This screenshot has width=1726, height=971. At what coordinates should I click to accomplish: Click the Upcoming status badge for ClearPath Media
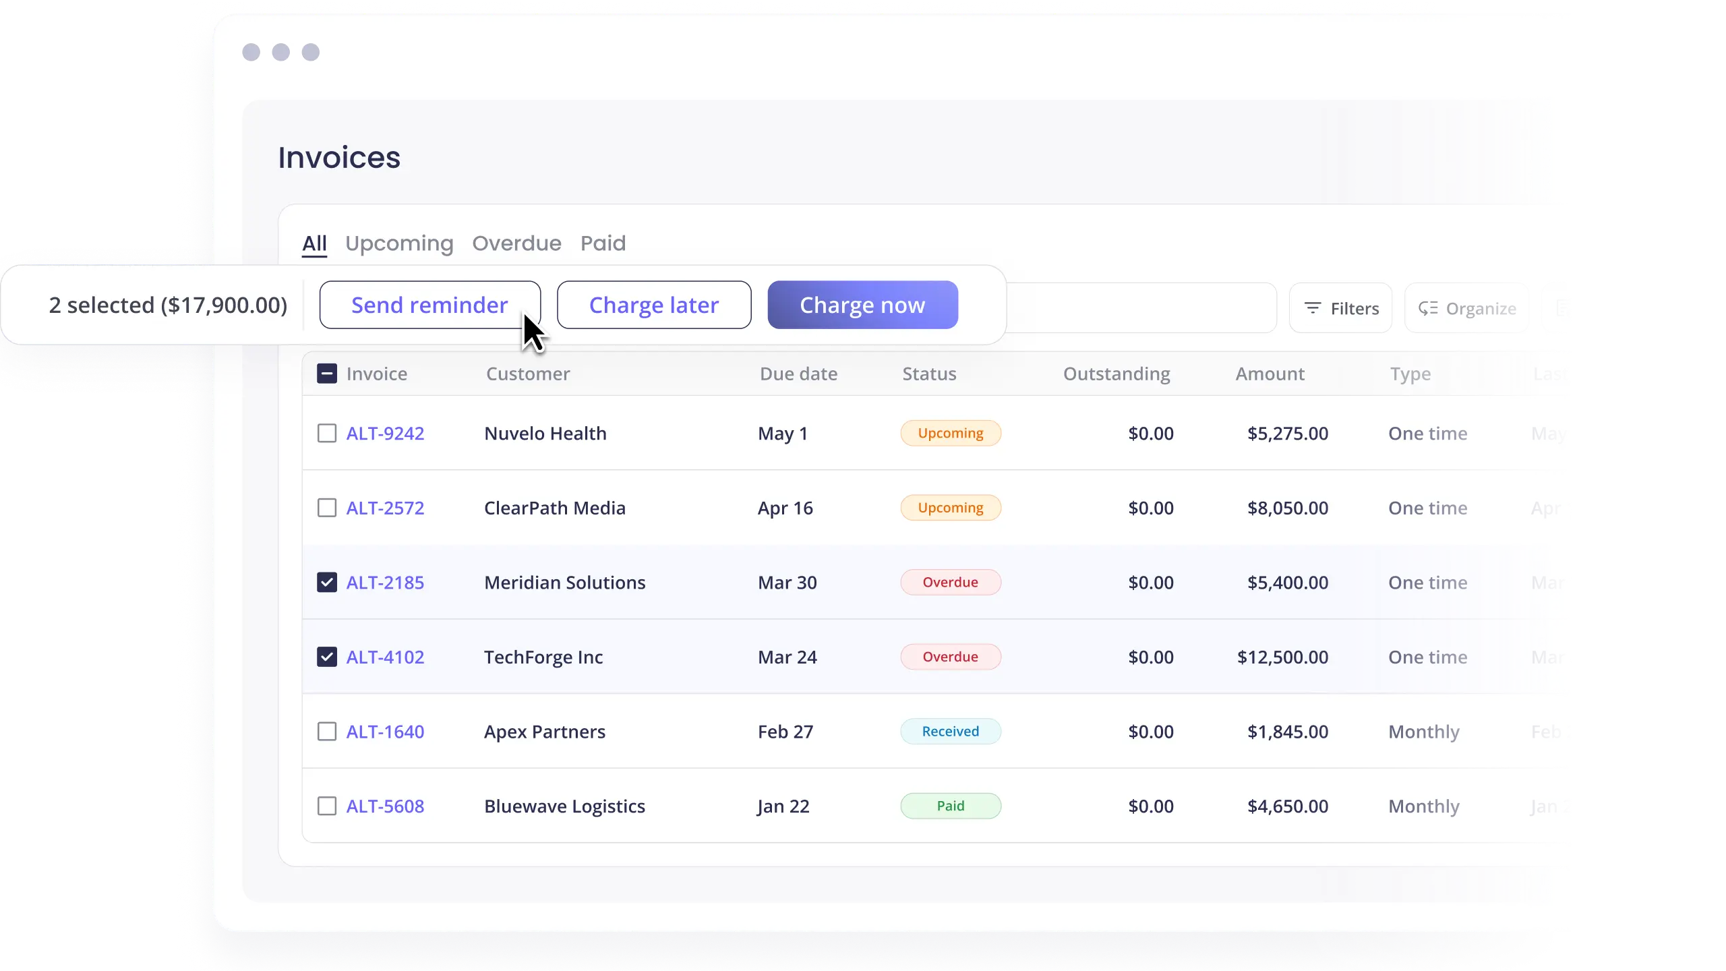tap(951, 508)
